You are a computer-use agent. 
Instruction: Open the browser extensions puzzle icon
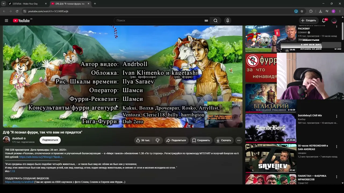point(311,11)
